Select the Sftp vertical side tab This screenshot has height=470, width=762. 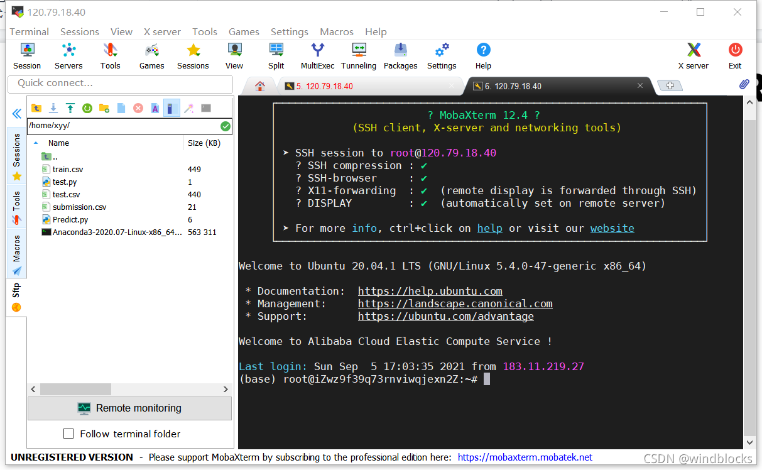click(16, 297)
